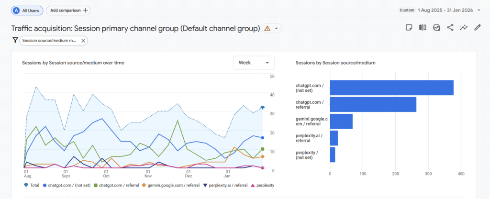Remove the Session source/medium filter chip

pyautogui.click(x=83, y=41)
